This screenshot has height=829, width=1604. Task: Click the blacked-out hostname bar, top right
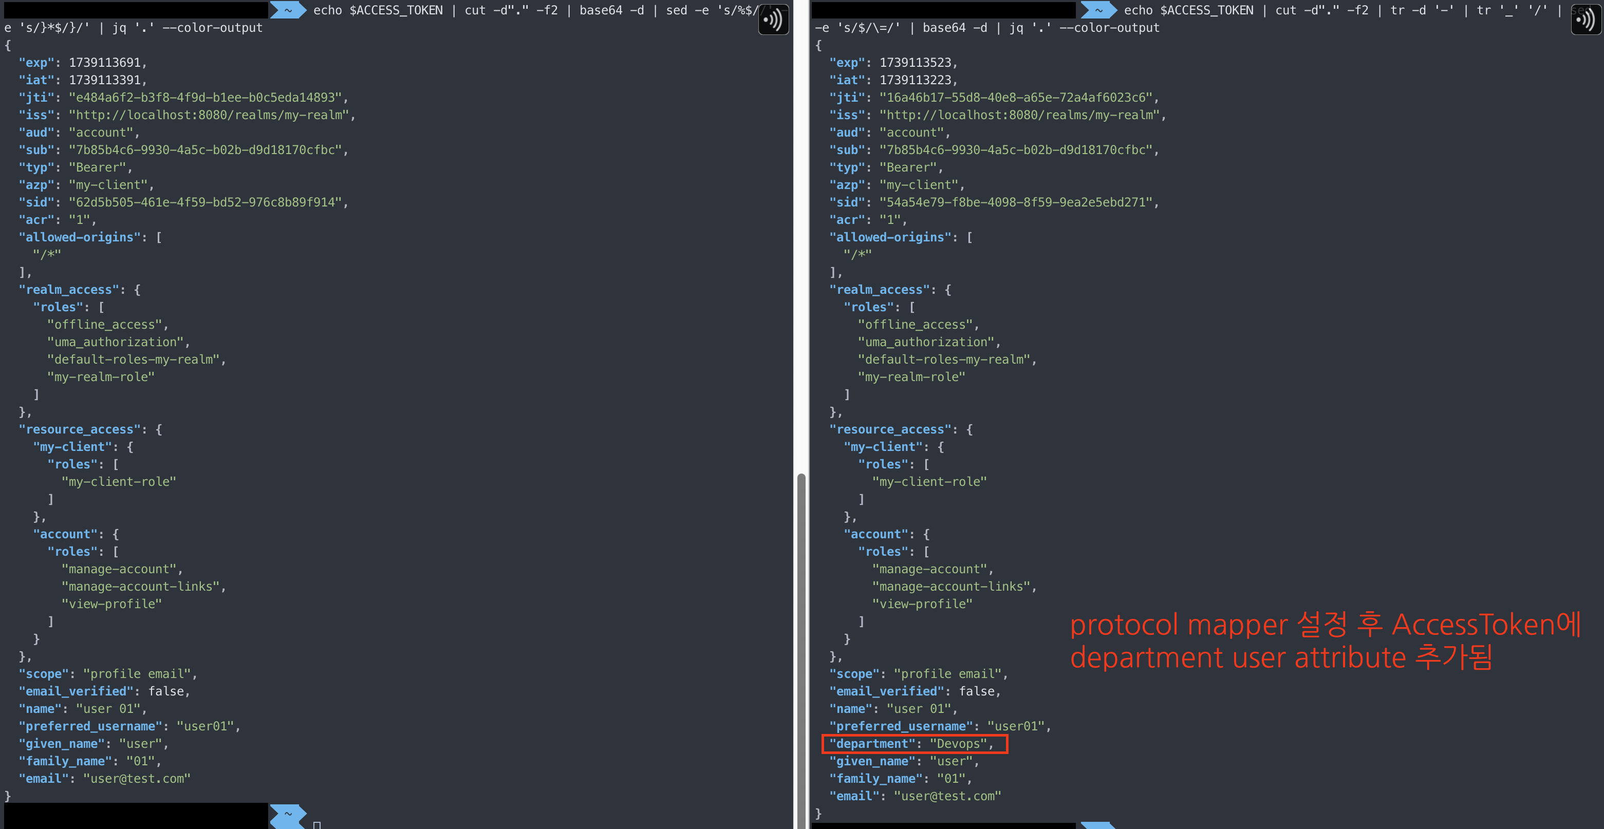click(943, 10)
